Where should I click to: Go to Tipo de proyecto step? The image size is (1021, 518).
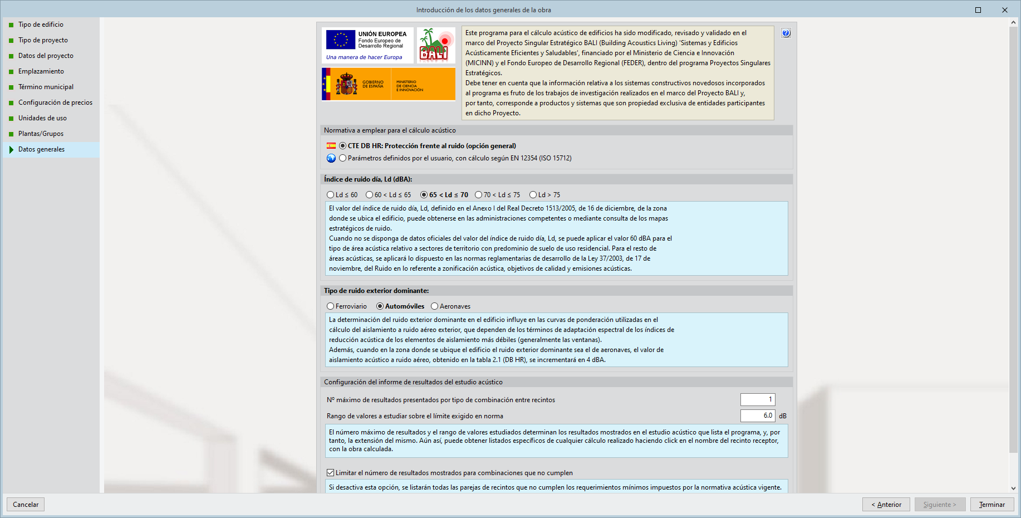point(51,40)
